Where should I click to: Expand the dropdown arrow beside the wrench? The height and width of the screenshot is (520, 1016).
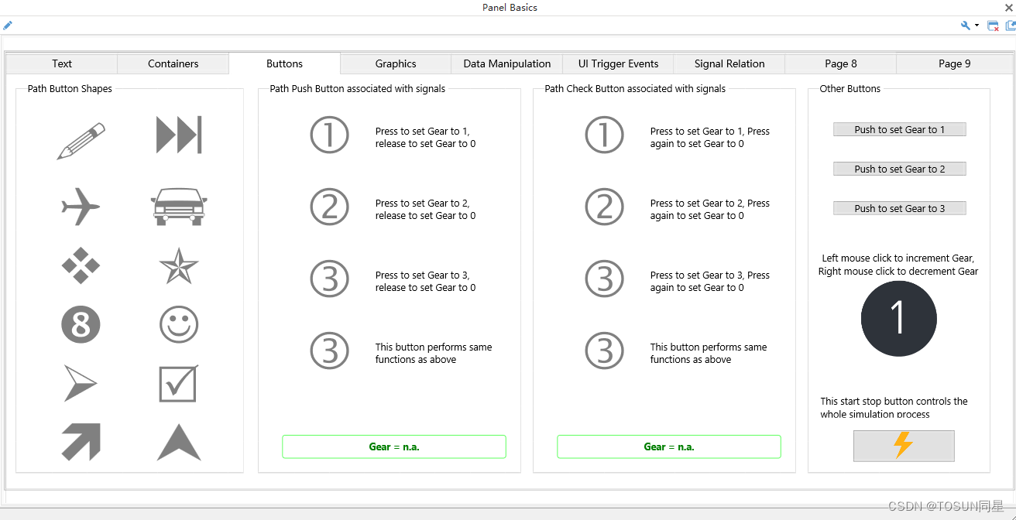[x=977, y=26]
